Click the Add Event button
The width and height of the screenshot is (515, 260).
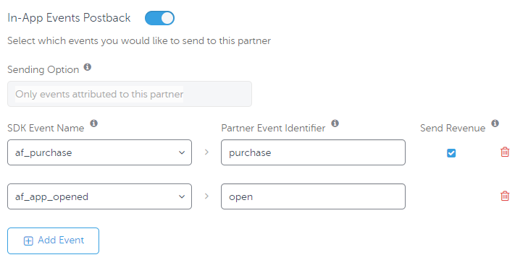[x=53, y=240]
